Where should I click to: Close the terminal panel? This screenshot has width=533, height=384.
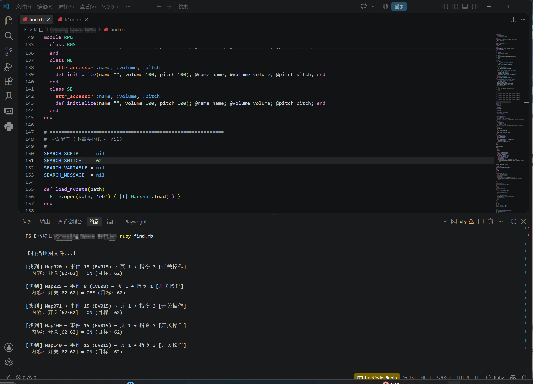(524, 221)
